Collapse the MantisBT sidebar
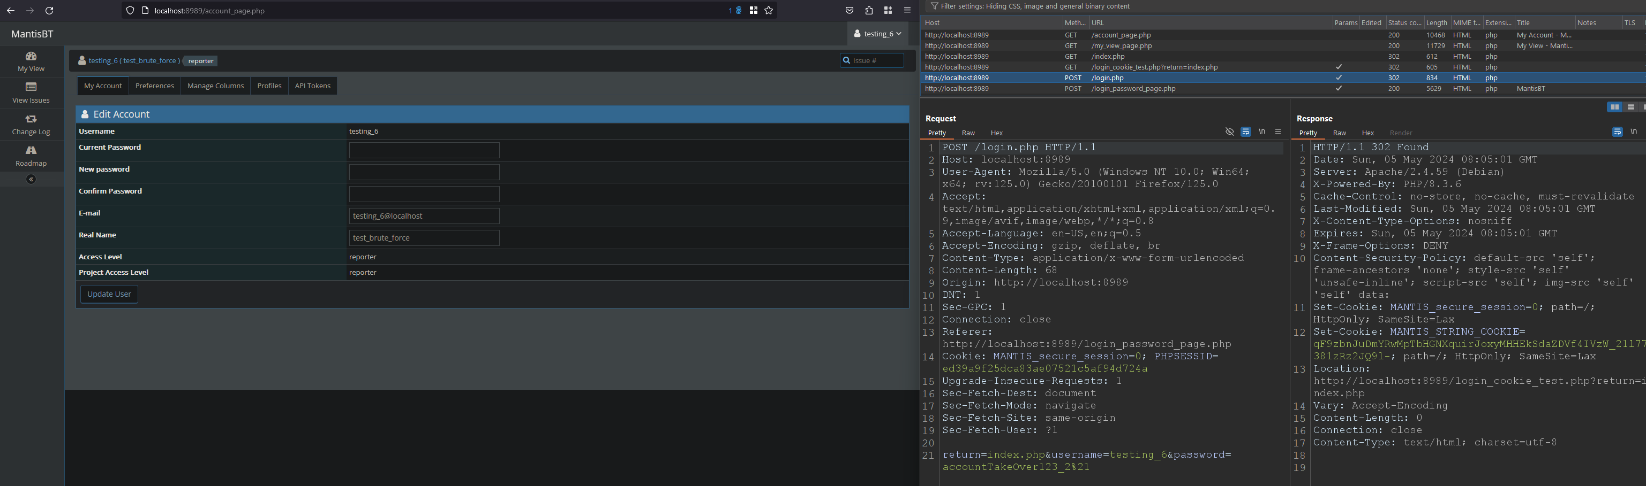Screen dimensions: 1646x486 tap(31, 180)
